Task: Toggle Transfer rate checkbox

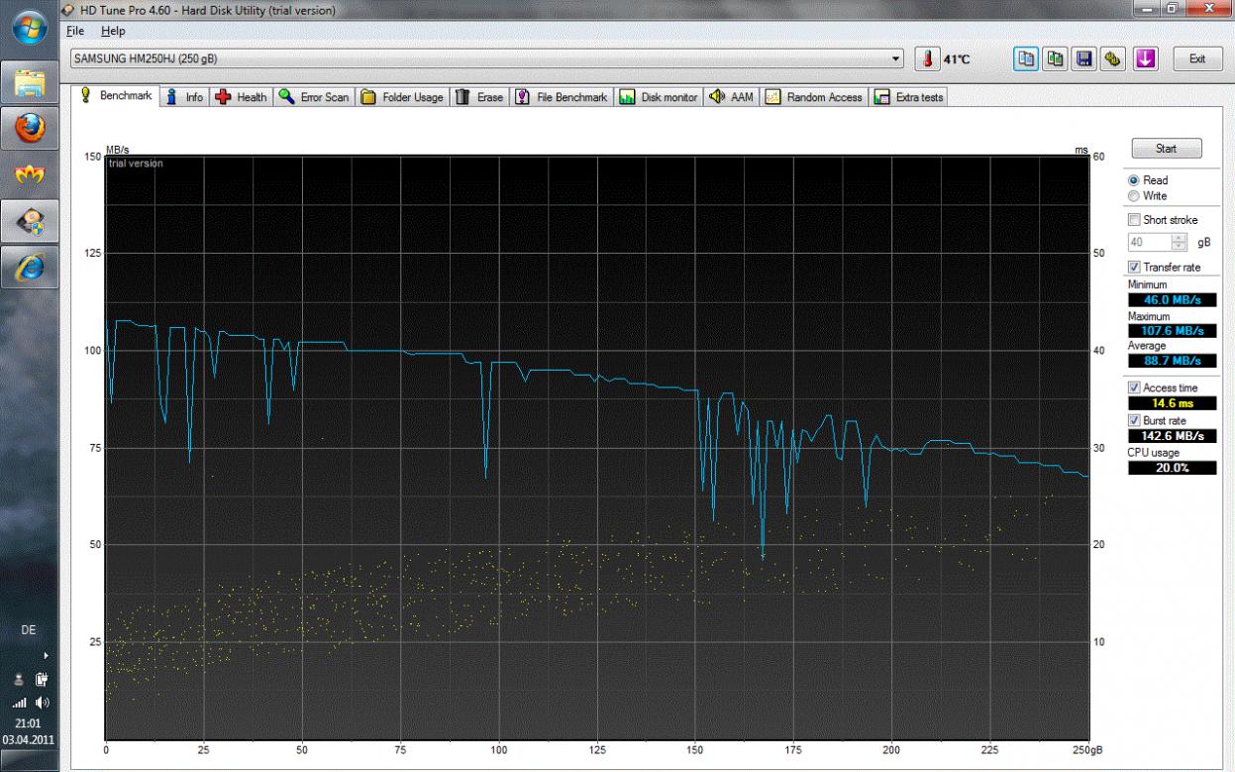Action: pos(1134,268)
